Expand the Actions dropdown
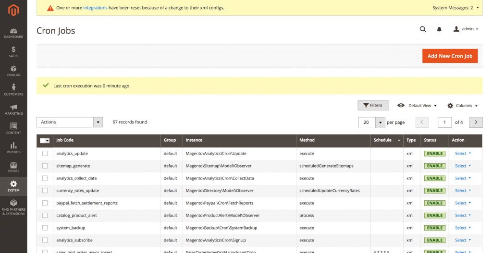492x253 pixels. tap(70, 122)
